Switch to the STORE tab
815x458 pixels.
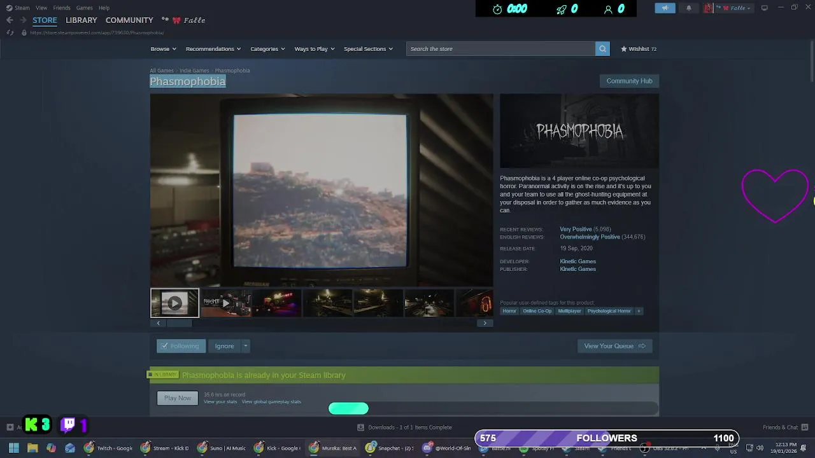(x=45, y=20)
